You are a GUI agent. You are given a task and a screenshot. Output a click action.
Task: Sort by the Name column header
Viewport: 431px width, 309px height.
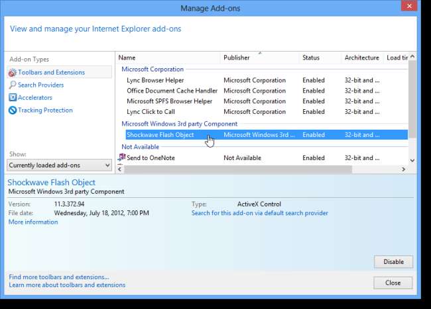pos(169,58)
